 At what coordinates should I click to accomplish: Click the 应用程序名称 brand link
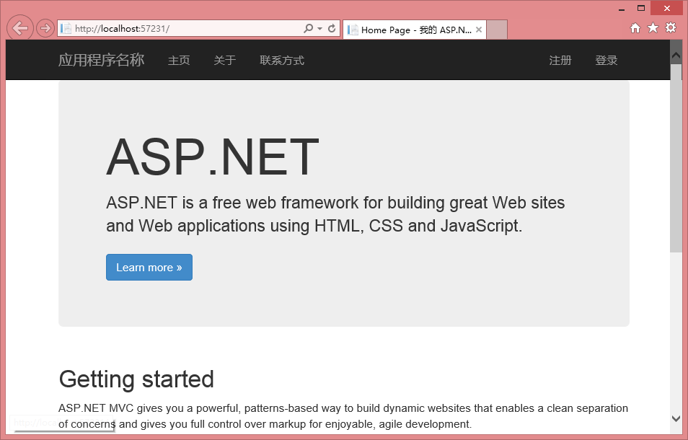(102, 60)
